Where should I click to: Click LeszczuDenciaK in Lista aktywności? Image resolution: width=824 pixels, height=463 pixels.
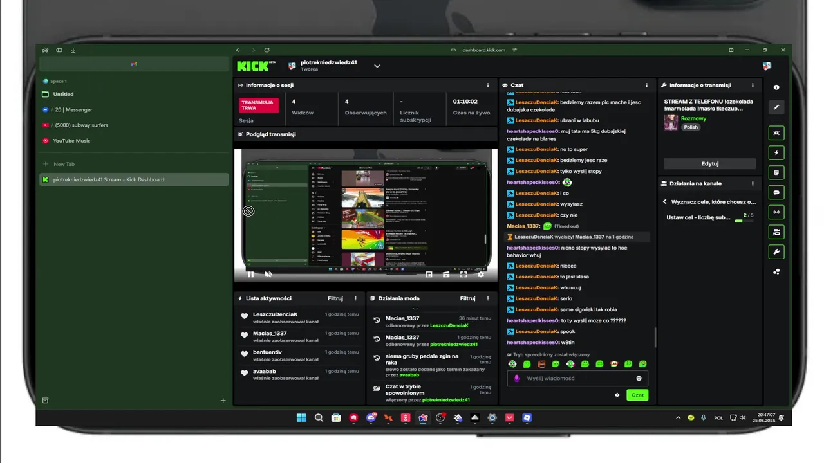pyautogui.click(x=275, y=314)
